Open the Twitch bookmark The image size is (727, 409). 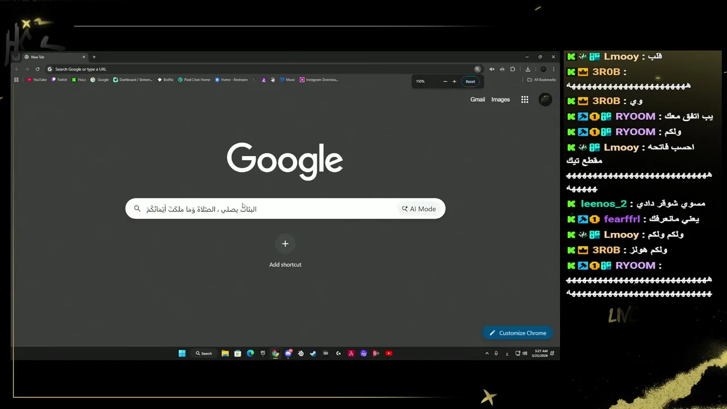pos(60,80)
